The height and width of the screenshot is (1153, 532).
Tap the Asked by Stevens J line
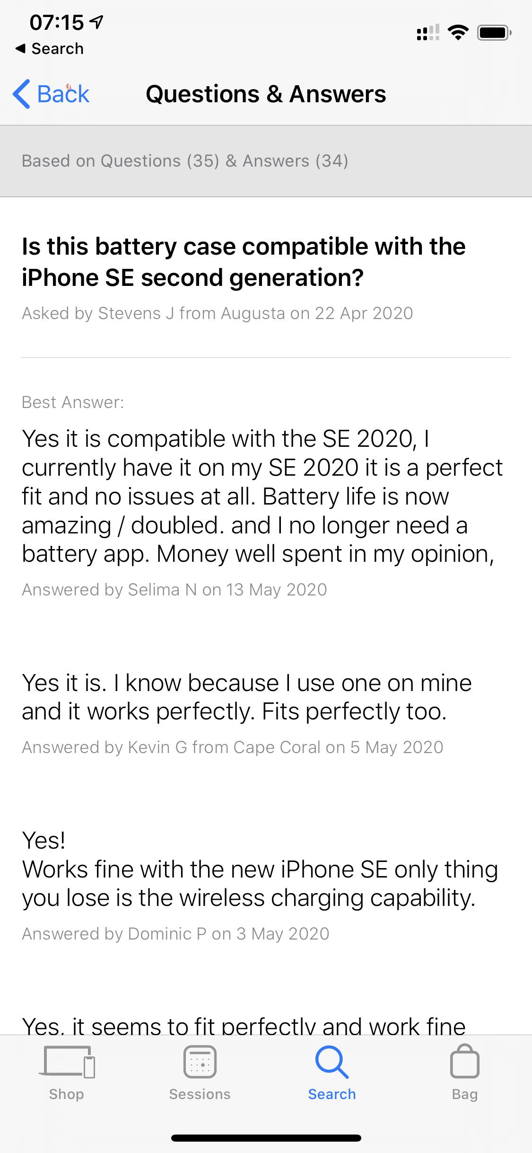[x=218, y=313]
